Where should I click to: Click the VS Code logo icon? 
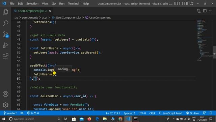4,3
